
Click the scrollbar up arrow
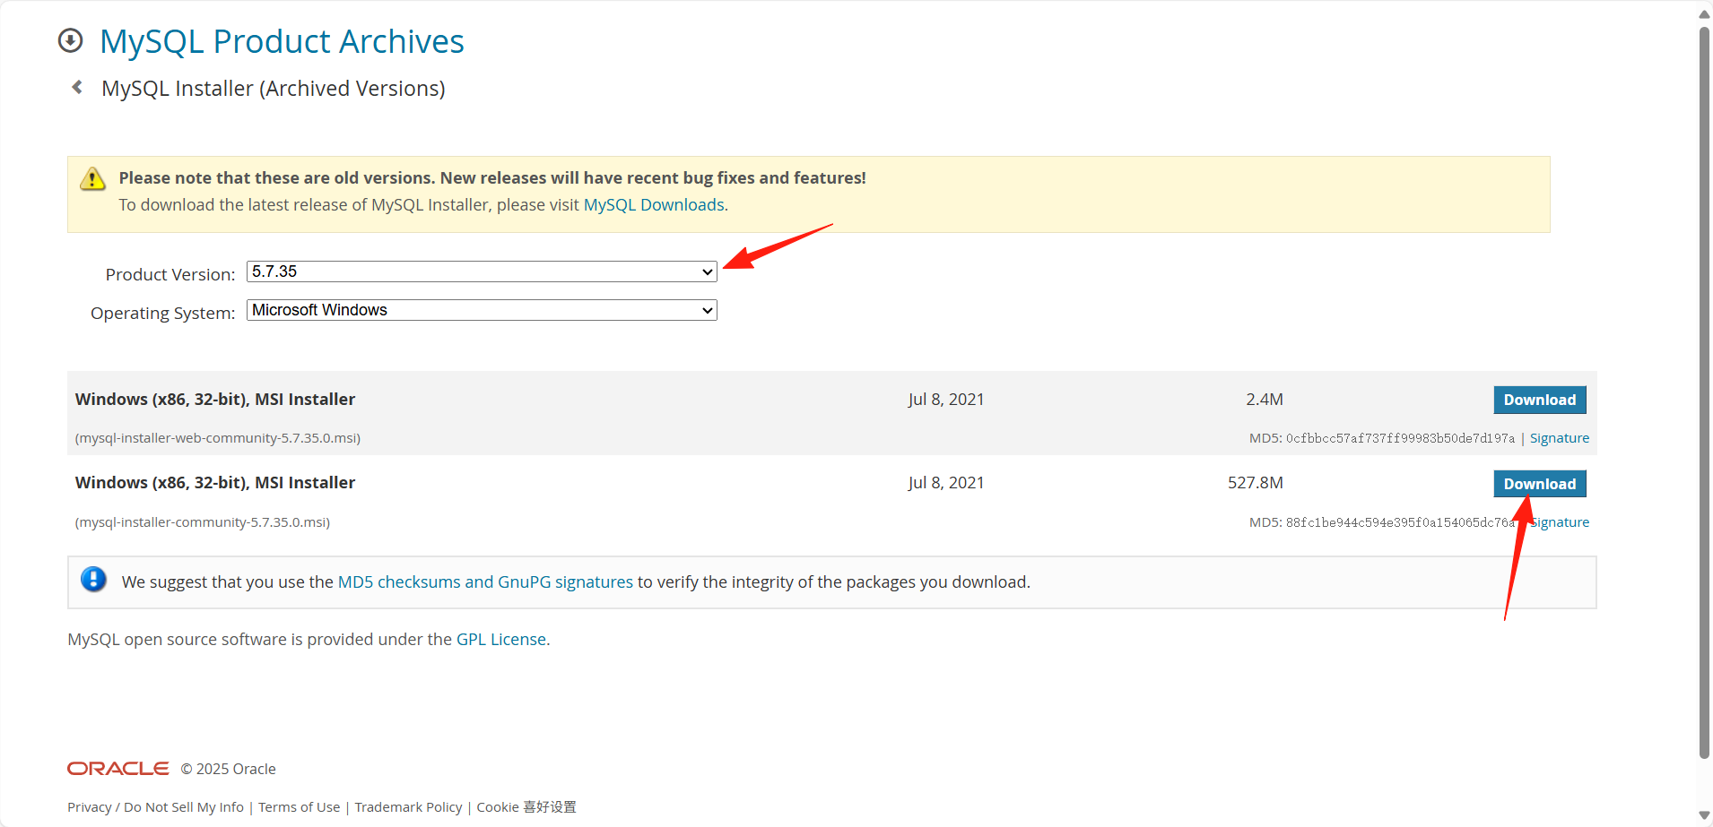pyautogui.click(x=1704, y=13)
